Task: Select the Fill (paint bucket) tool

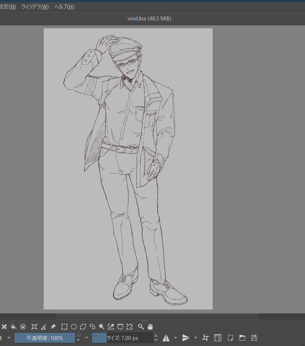Action: click(13, 327)
